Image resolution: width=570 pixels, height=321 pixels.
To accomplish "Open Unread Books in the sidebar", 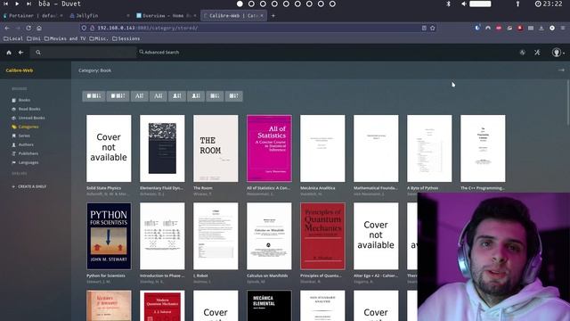I will pos(28,118).
